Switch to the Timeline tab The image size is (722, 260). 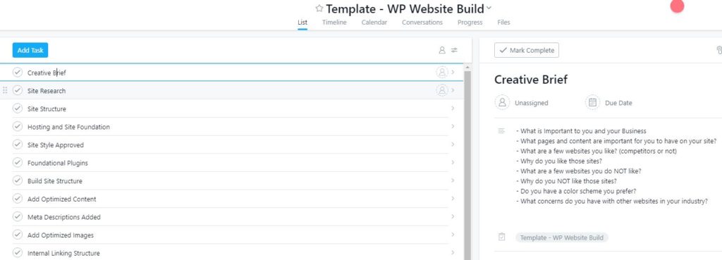click(x=334, y=22)
